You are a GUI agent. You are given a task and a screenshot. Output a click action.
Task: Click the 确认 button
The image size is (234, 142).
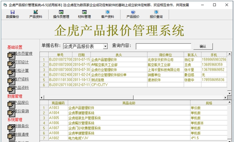203,46
